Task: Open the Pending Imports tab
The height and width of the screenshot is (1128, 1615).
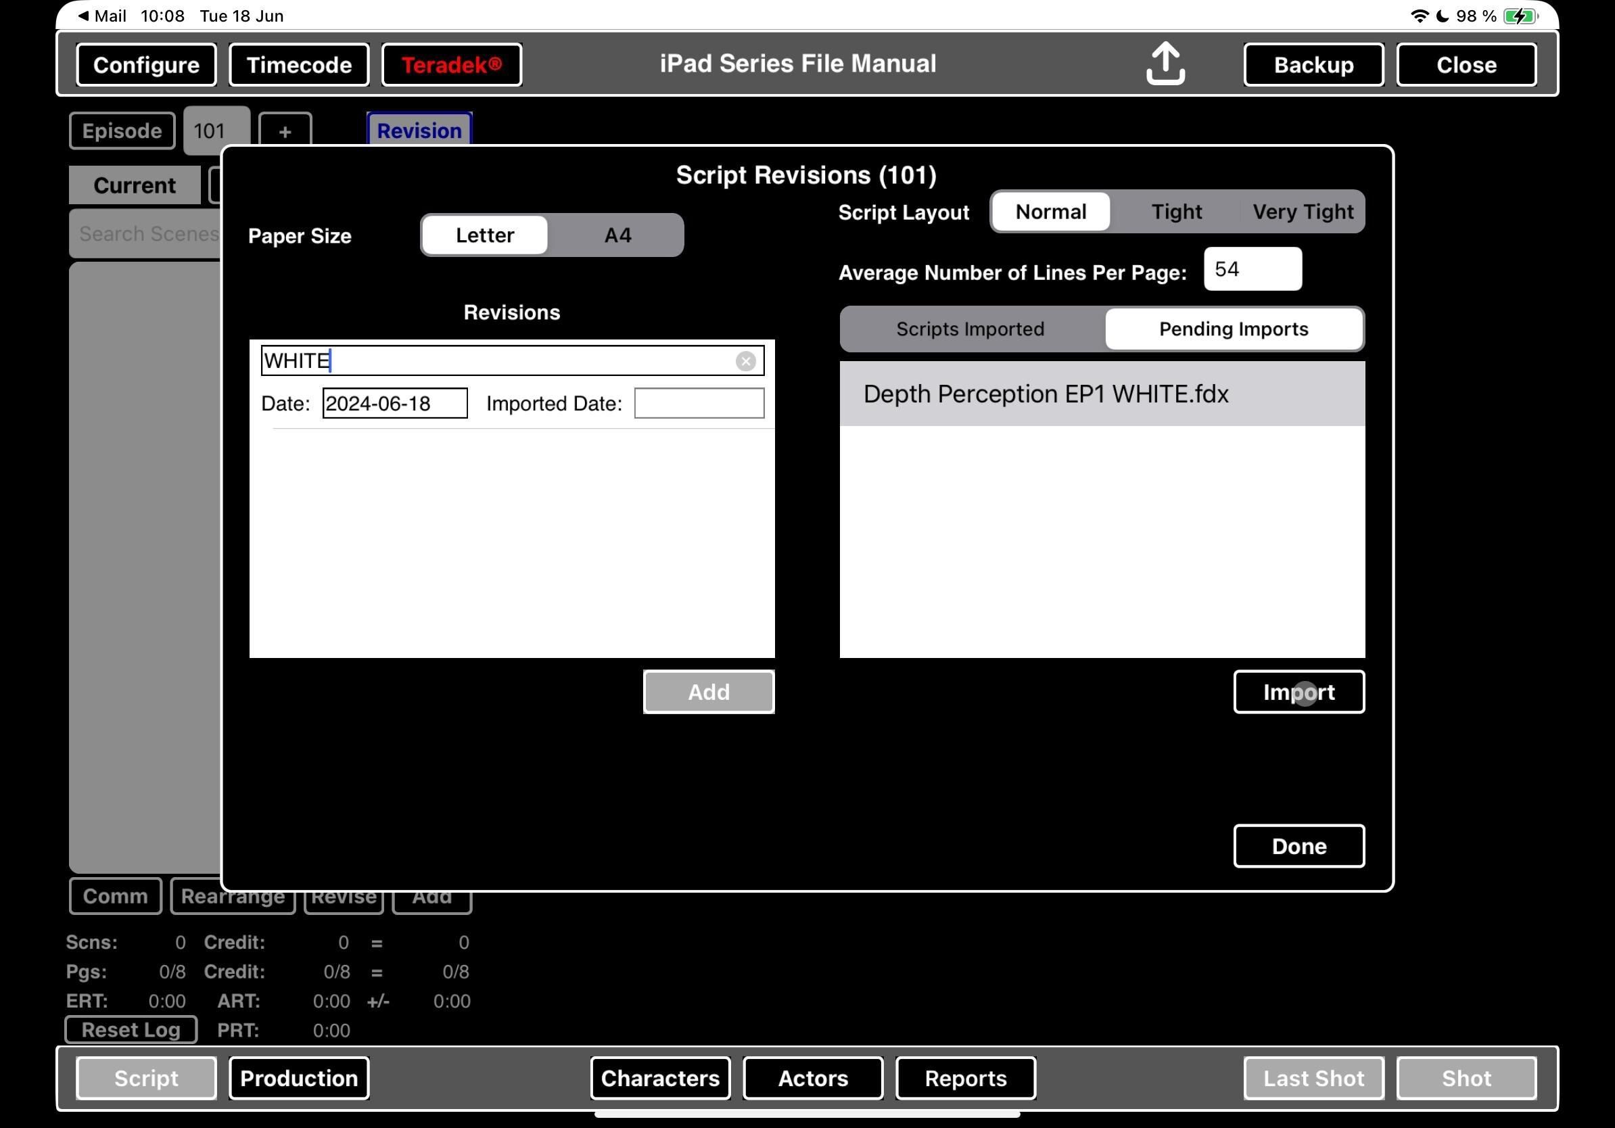Action: click(x=1233, y=329)
